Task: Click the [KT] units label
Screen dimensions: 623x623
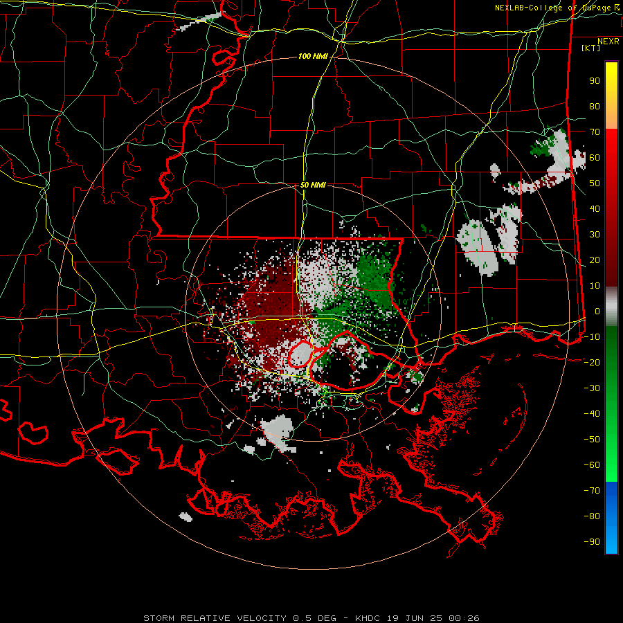Action: tap(590, 48)
